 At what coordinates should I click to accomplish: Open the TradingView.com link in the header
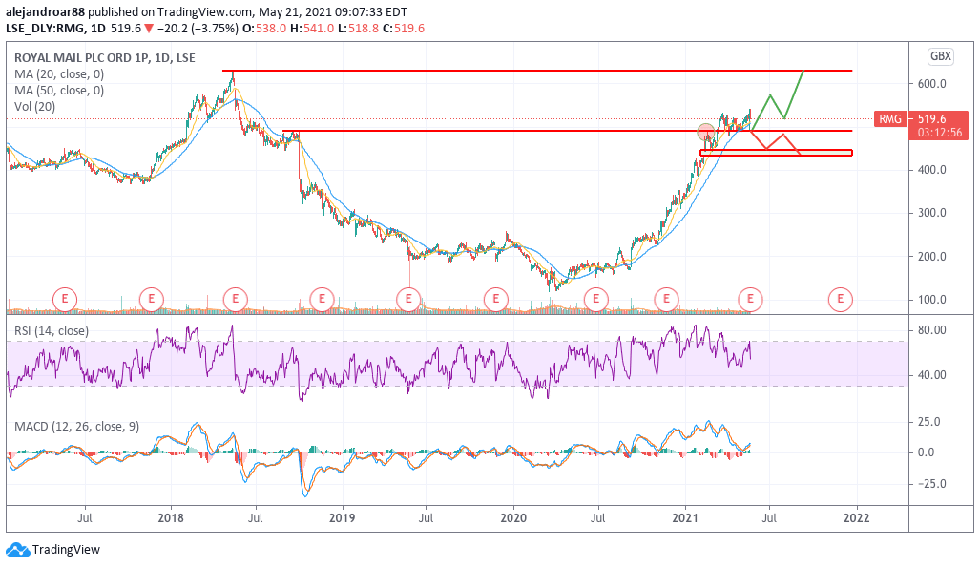coord(205,11)
